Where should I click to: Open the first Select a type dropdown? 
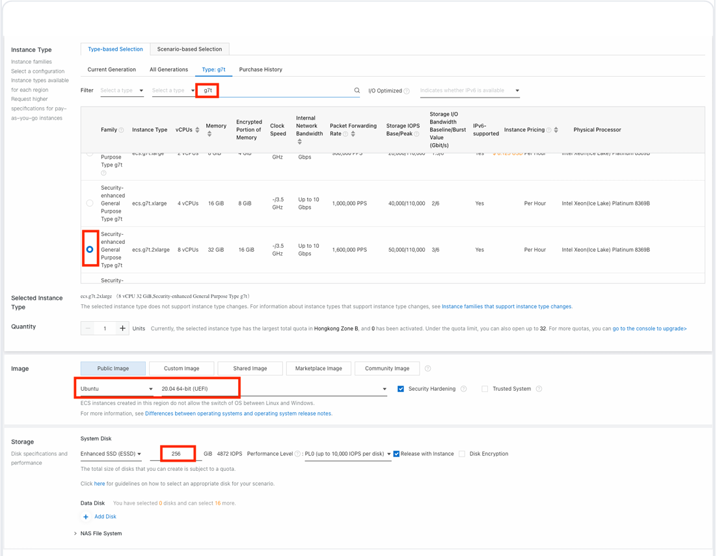click(x=122, y=90)
